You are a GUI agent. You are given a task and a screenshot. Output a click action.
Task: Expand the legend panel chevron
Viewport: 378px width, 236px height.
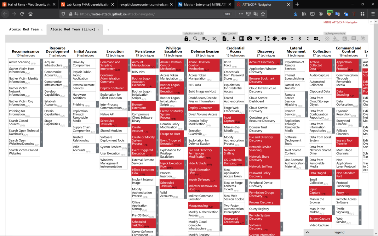(307, 232)
